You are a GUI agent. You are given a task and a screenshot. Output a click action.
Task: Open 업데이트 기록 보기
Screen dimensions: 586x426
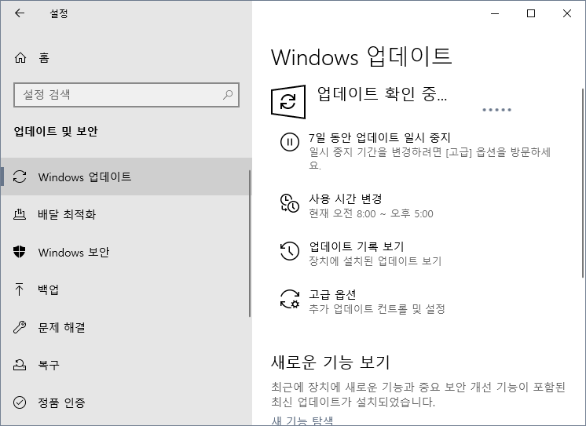[356, 246]
